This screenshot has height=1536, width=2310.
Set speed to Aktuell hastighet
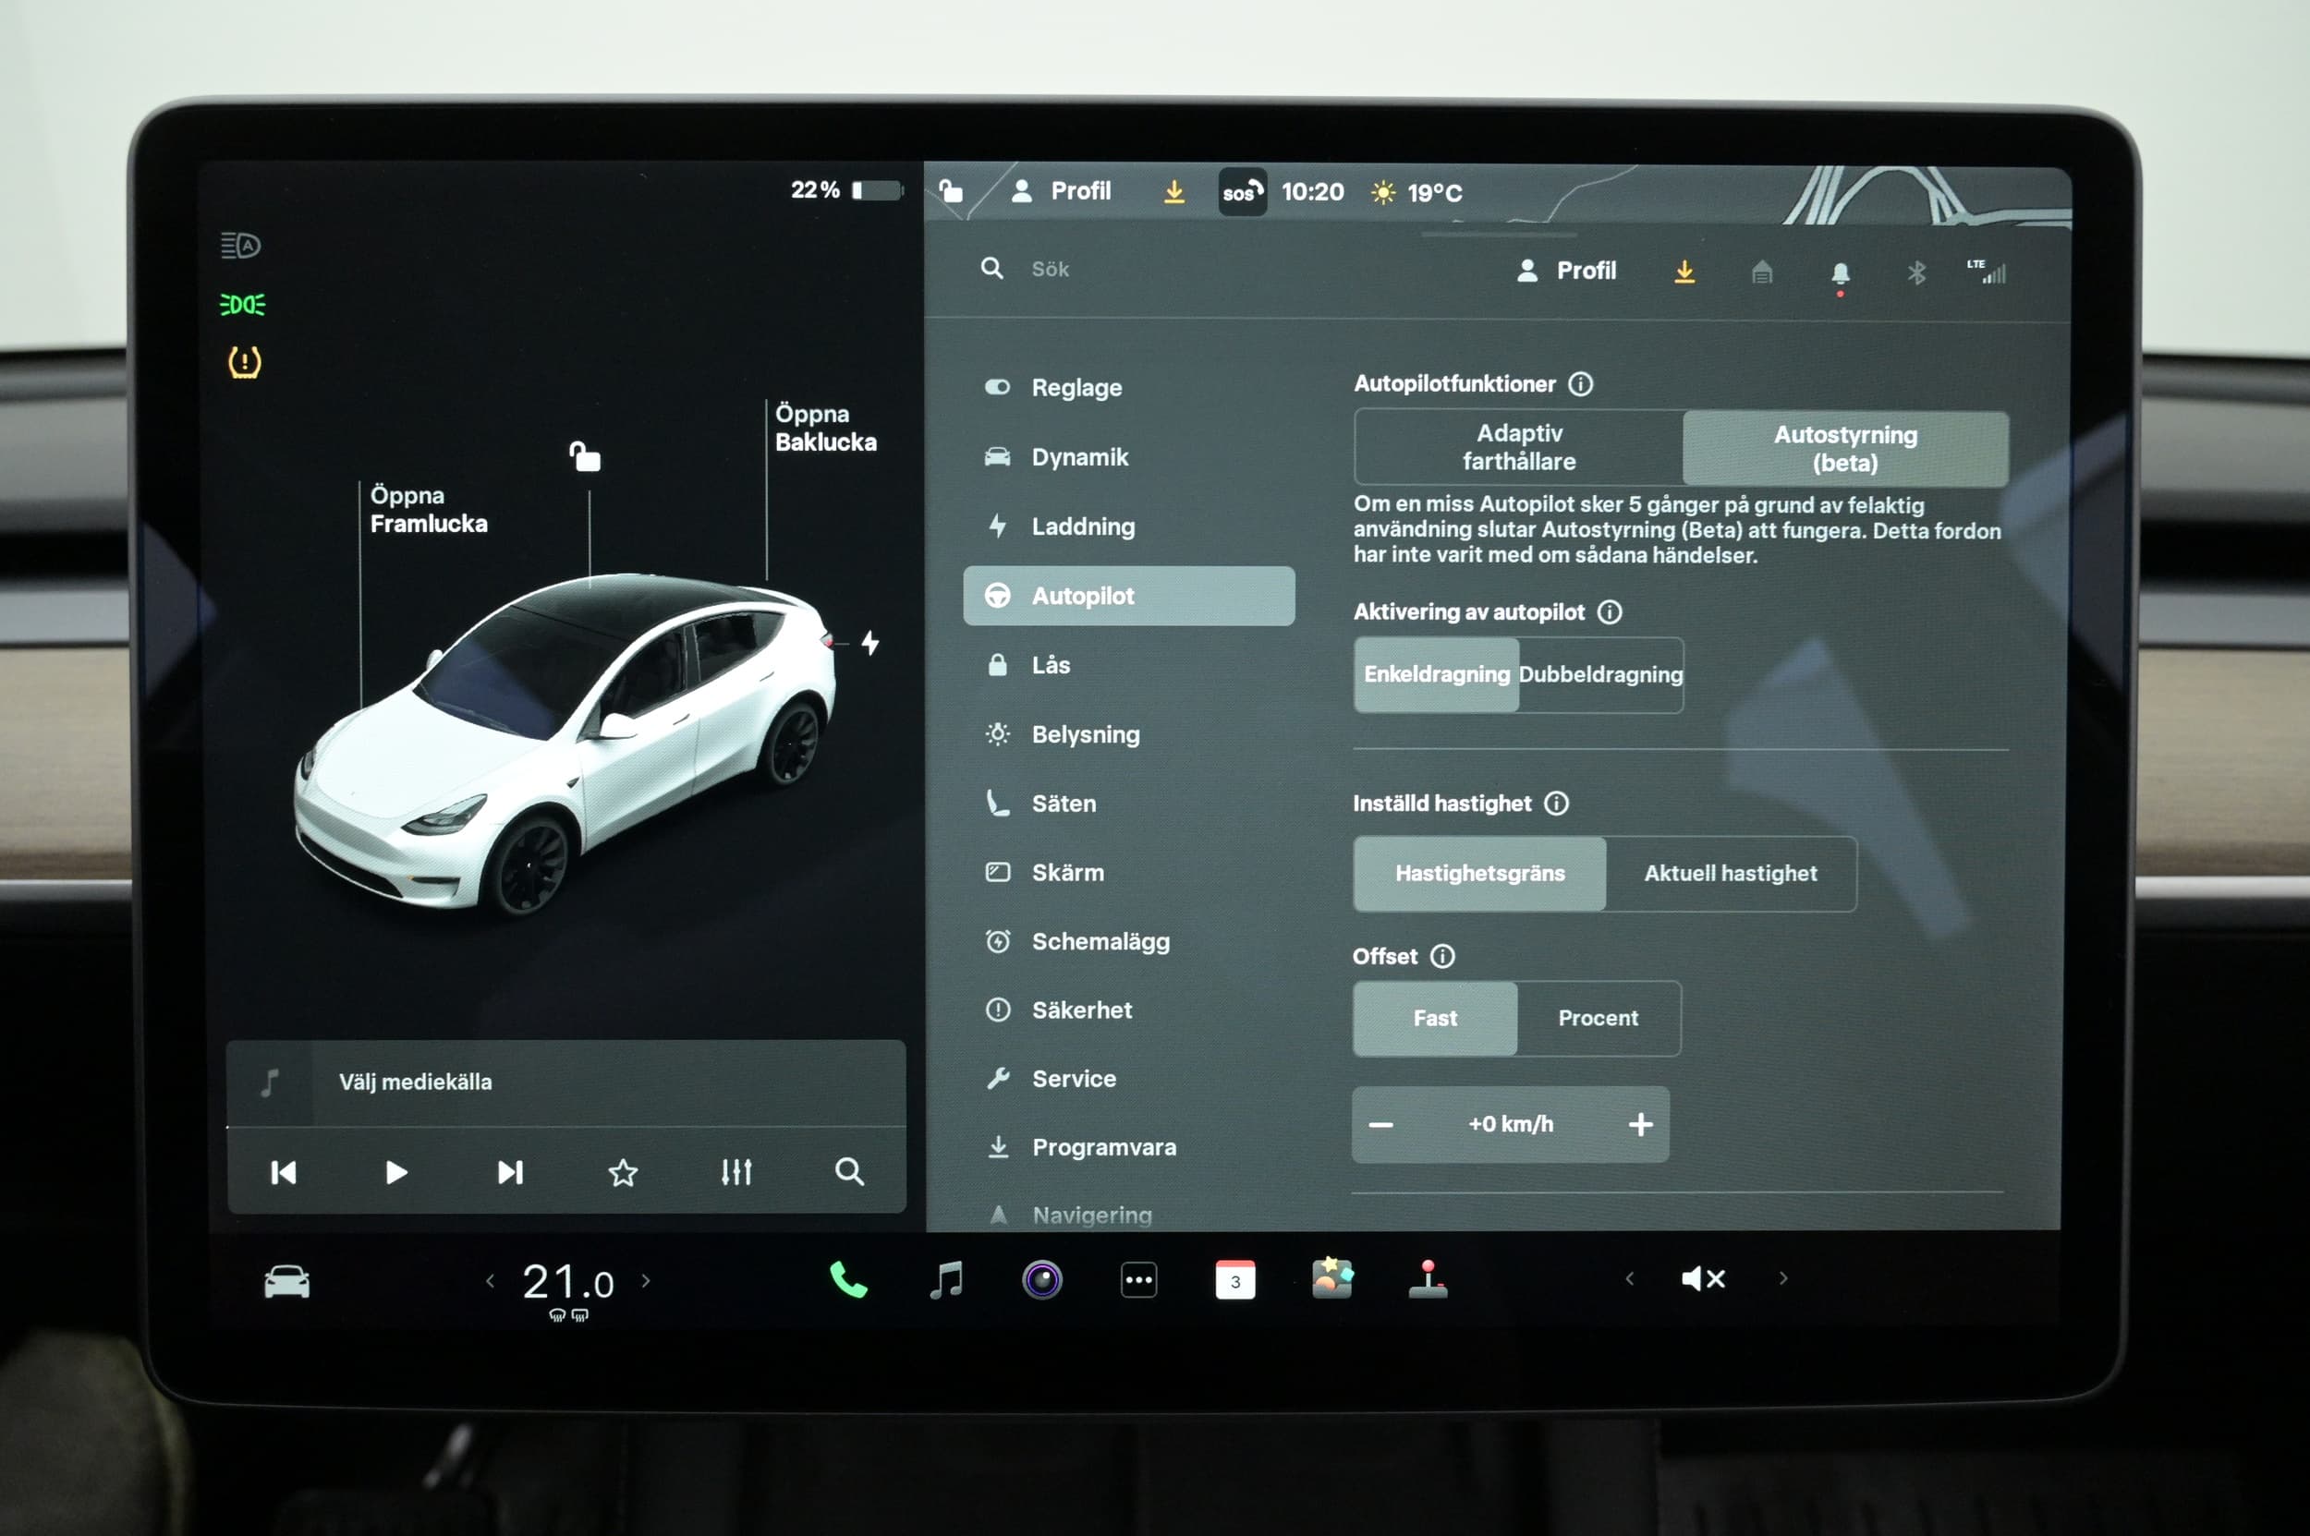(x=1730, y=874)
